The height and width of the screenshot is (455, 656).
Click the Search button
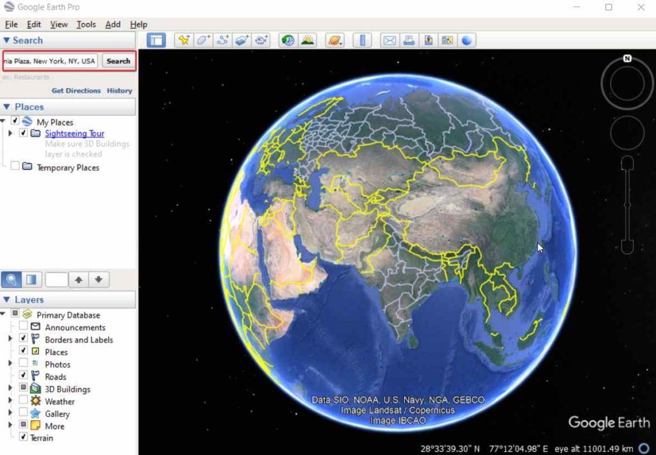119,61
